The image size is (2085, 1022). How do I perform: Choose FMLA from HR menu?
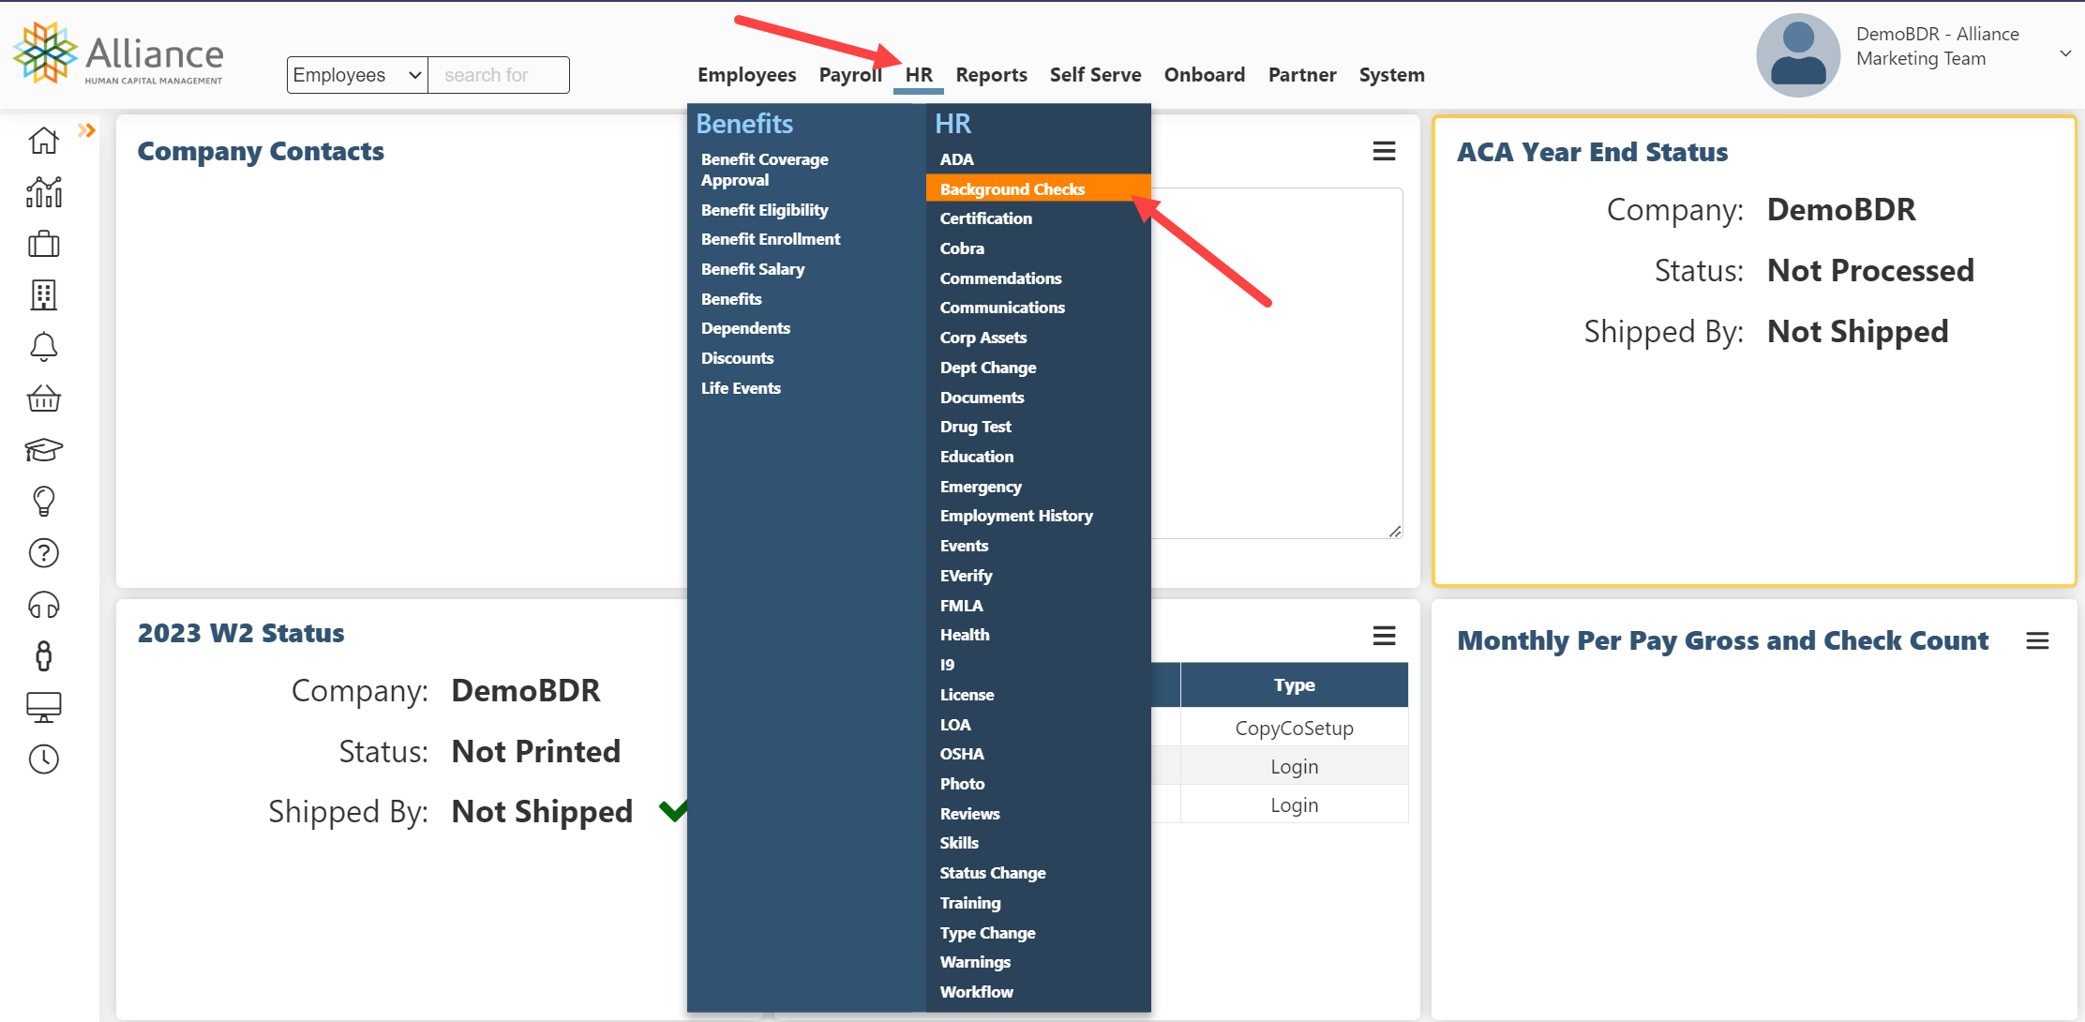point(961,606)
